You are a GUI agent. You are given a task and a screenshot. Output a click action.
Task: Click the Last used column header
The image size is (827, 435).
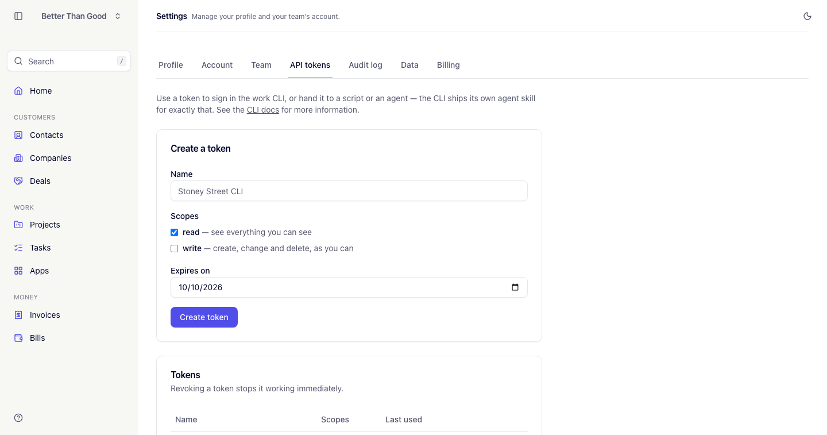coord(404,419)
